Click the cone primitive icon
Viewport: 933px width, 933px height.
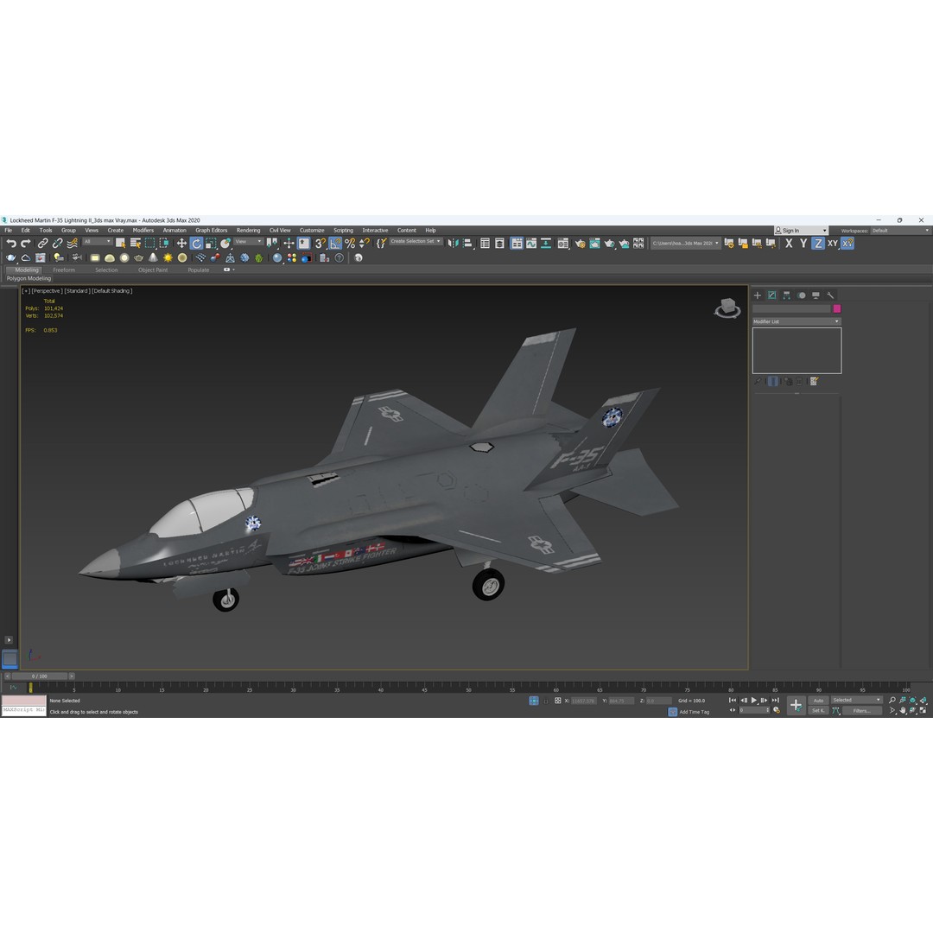[153, 258]
